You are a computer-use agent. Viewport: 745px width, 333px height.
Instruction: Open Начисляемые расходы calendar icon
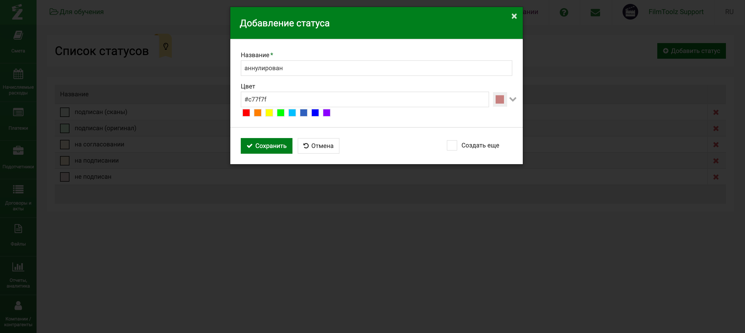click(18, 74)
